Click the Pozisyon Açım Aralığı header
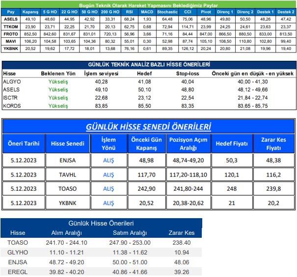 [x=189, y=144]
